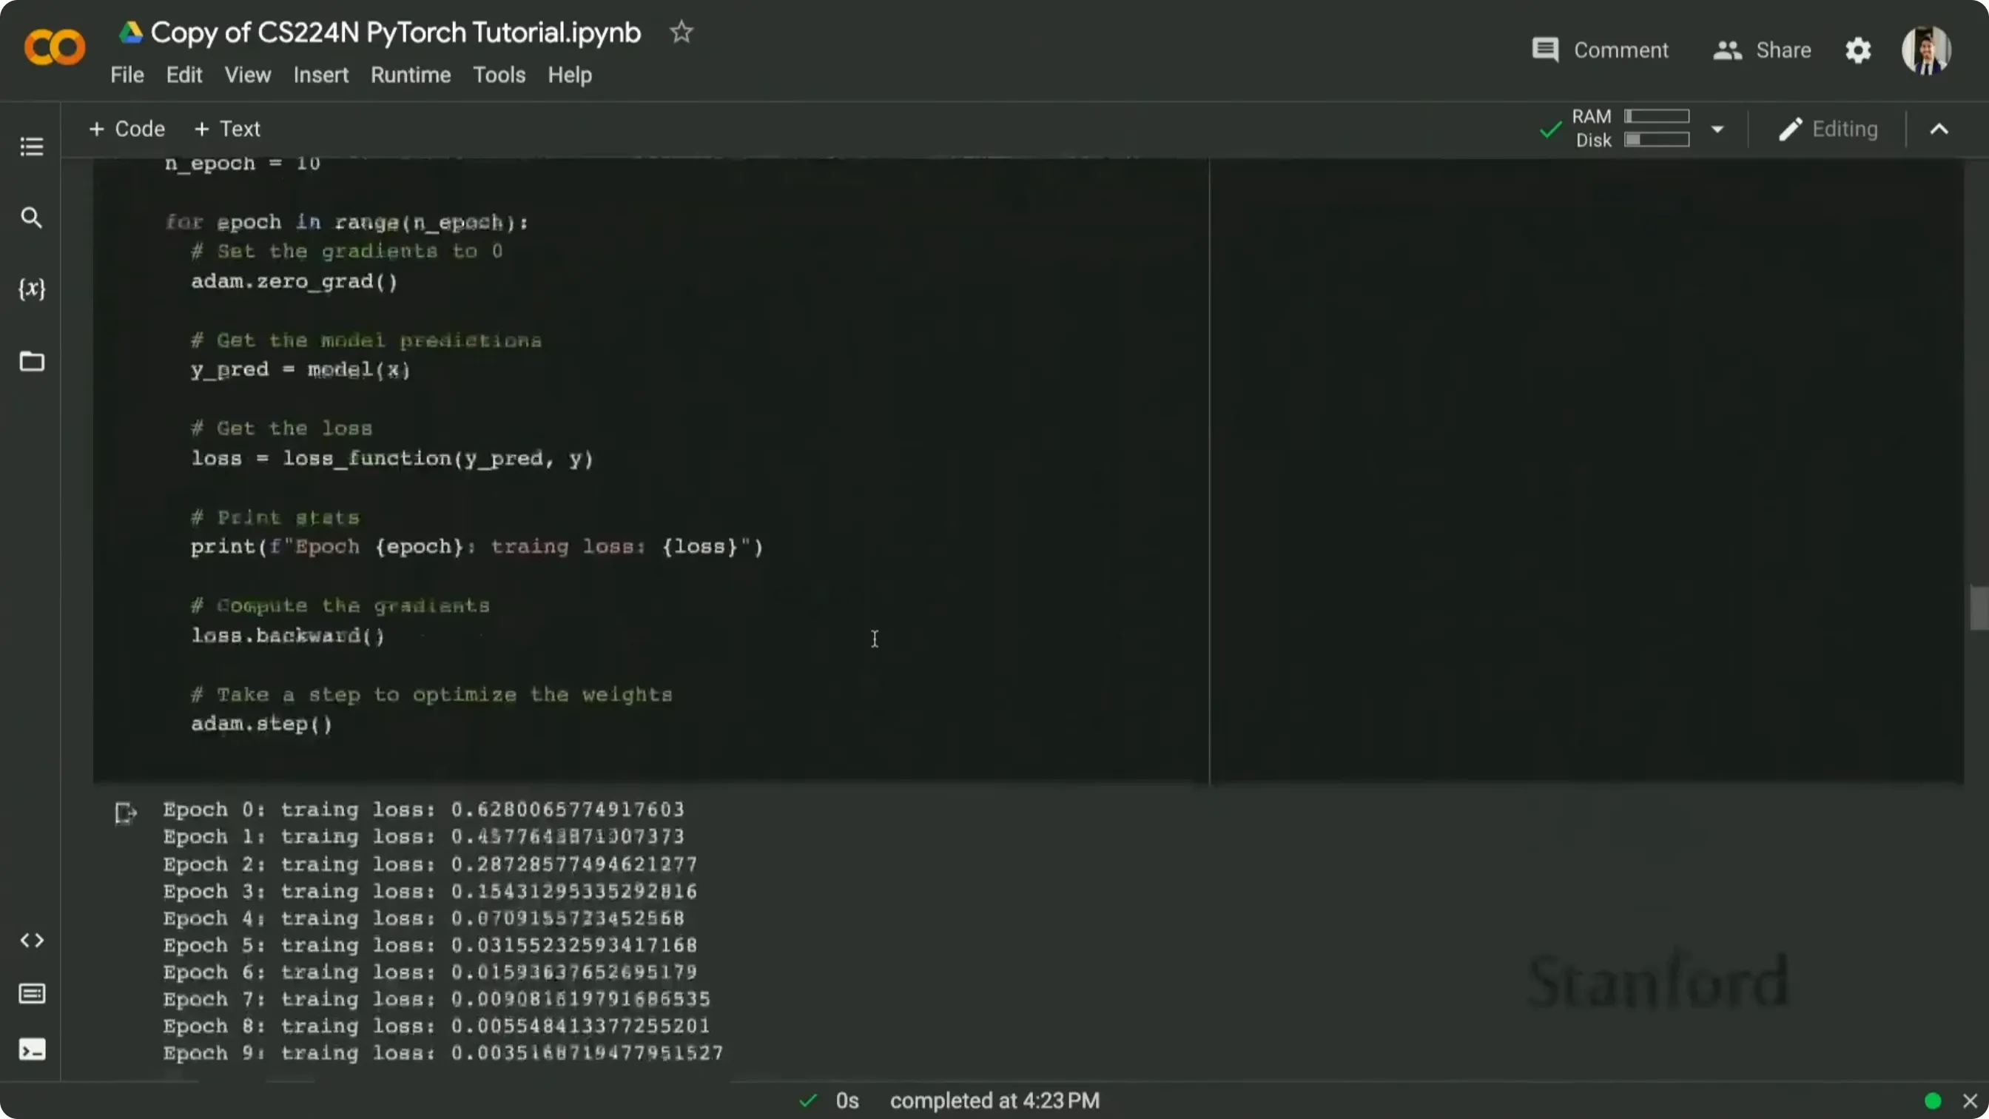Close the status bar with X
Viewport: 1989px width, 1119px height.
click(x=1970, y=1100)
